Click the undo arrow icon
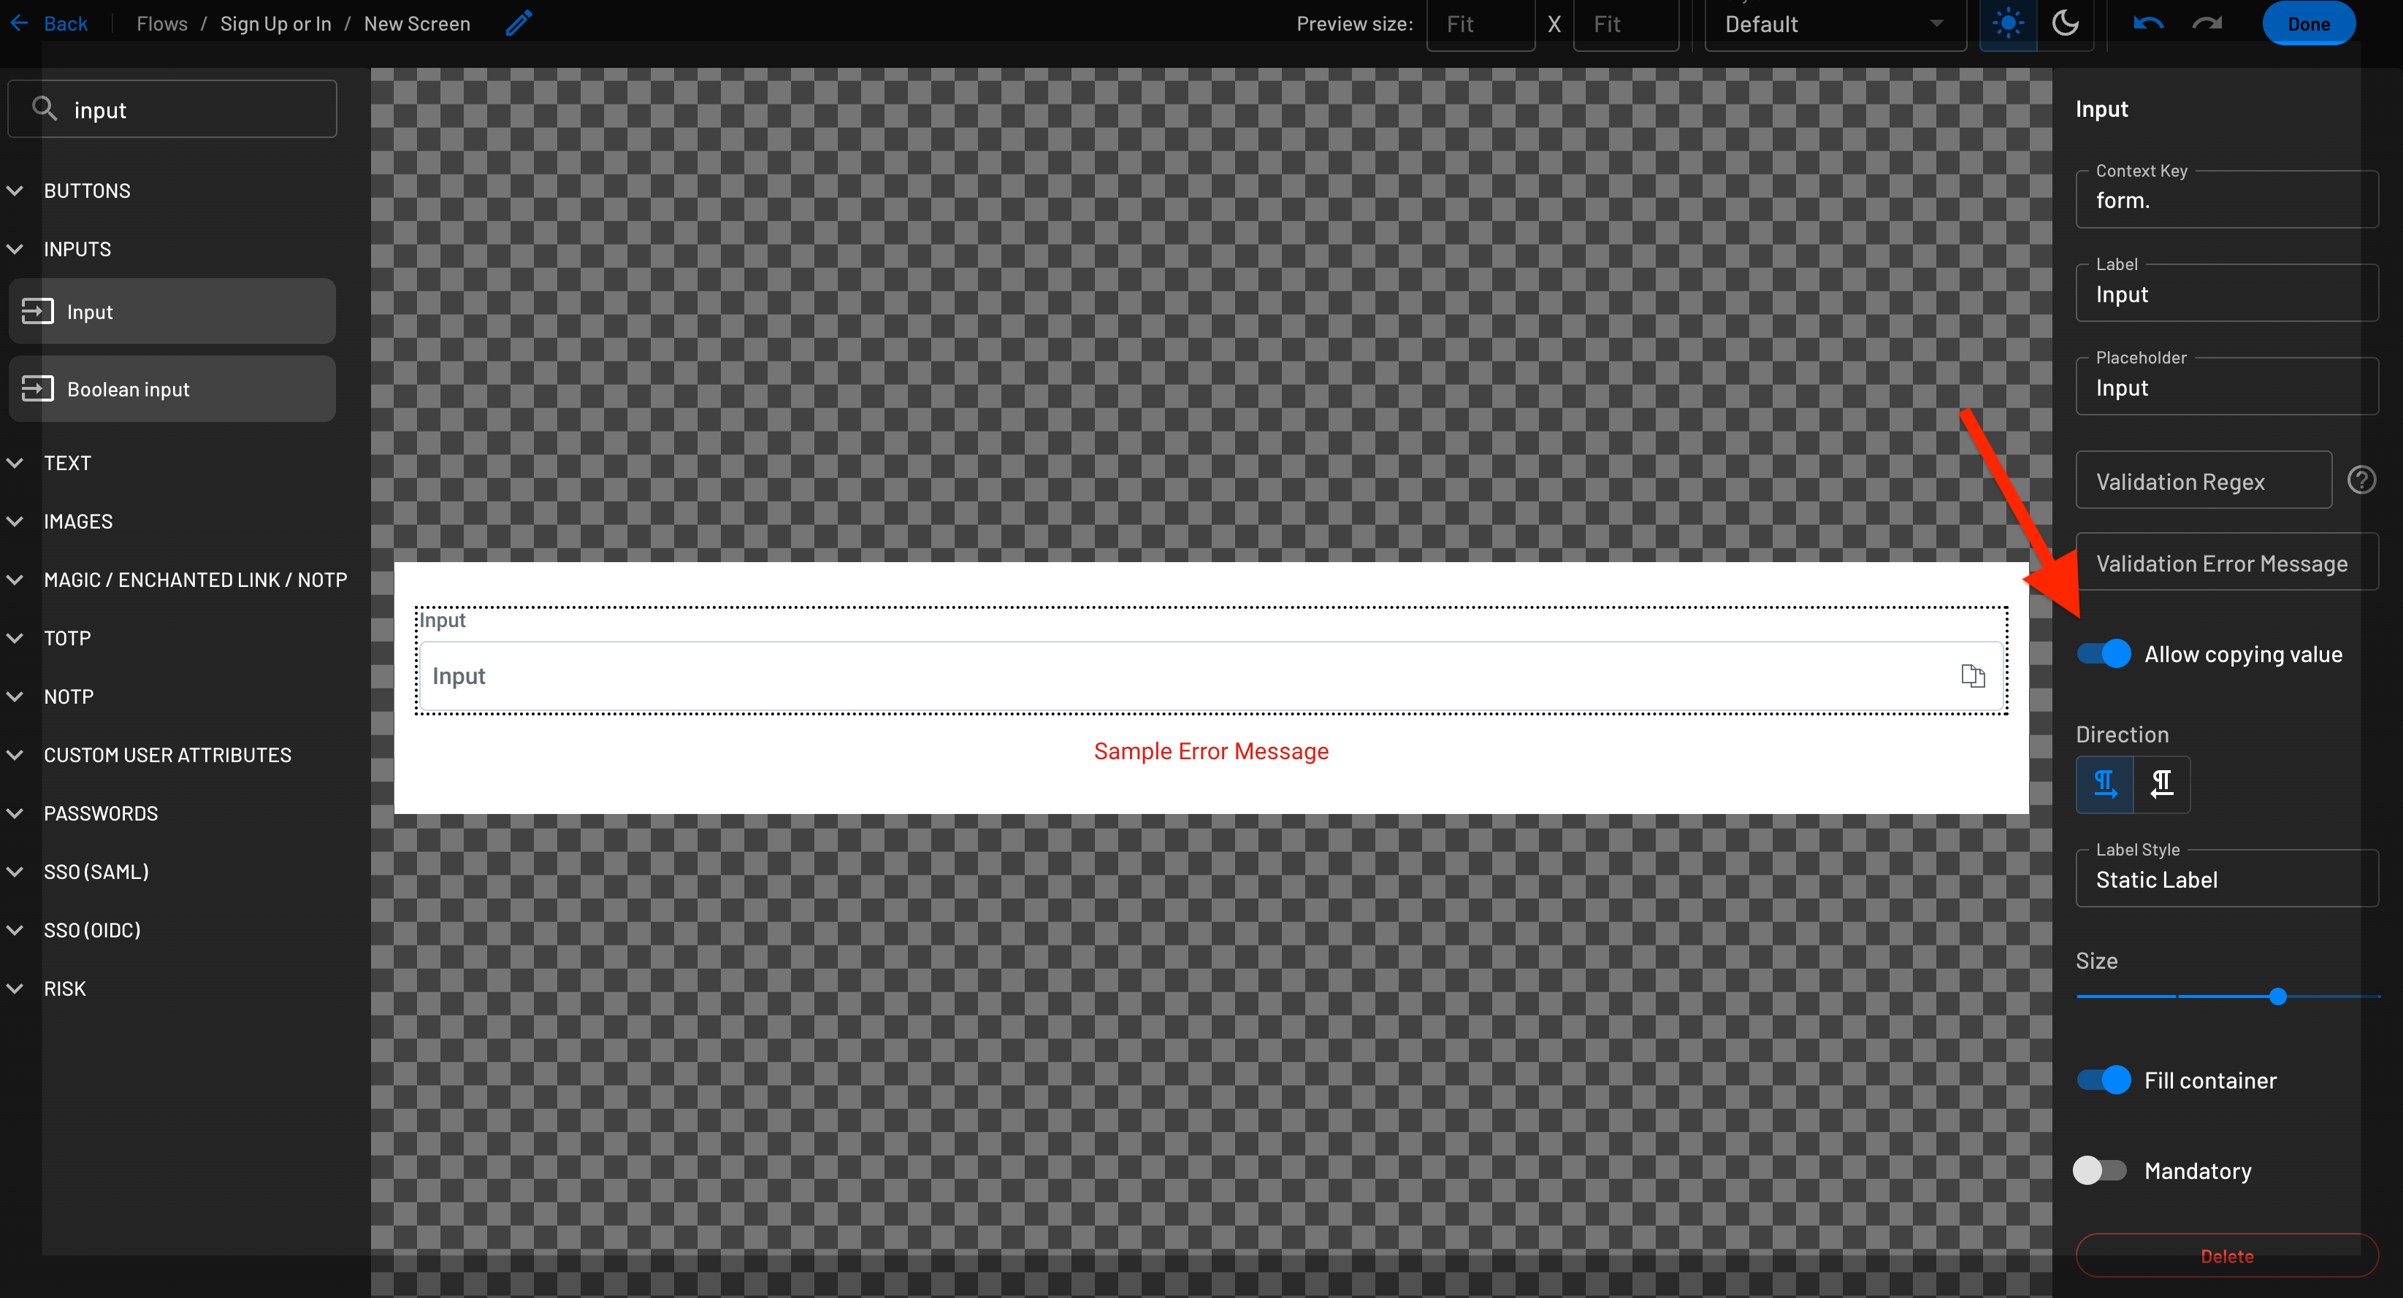 pos(2149,24)
